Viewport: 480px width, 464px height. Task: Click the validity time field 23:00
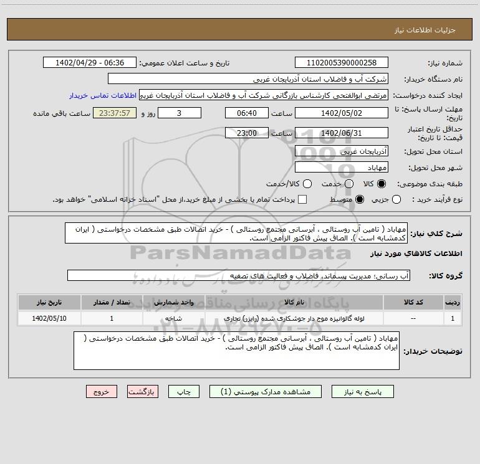point(247,133)
